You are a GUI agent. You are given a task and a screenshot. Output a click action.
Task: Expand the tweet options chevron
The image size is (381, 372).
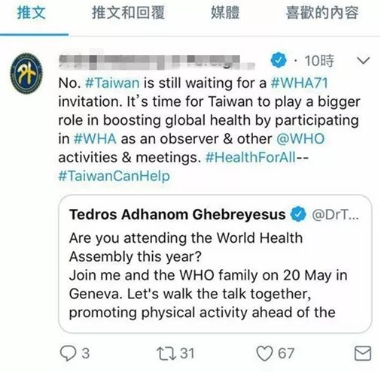(363, 60)
